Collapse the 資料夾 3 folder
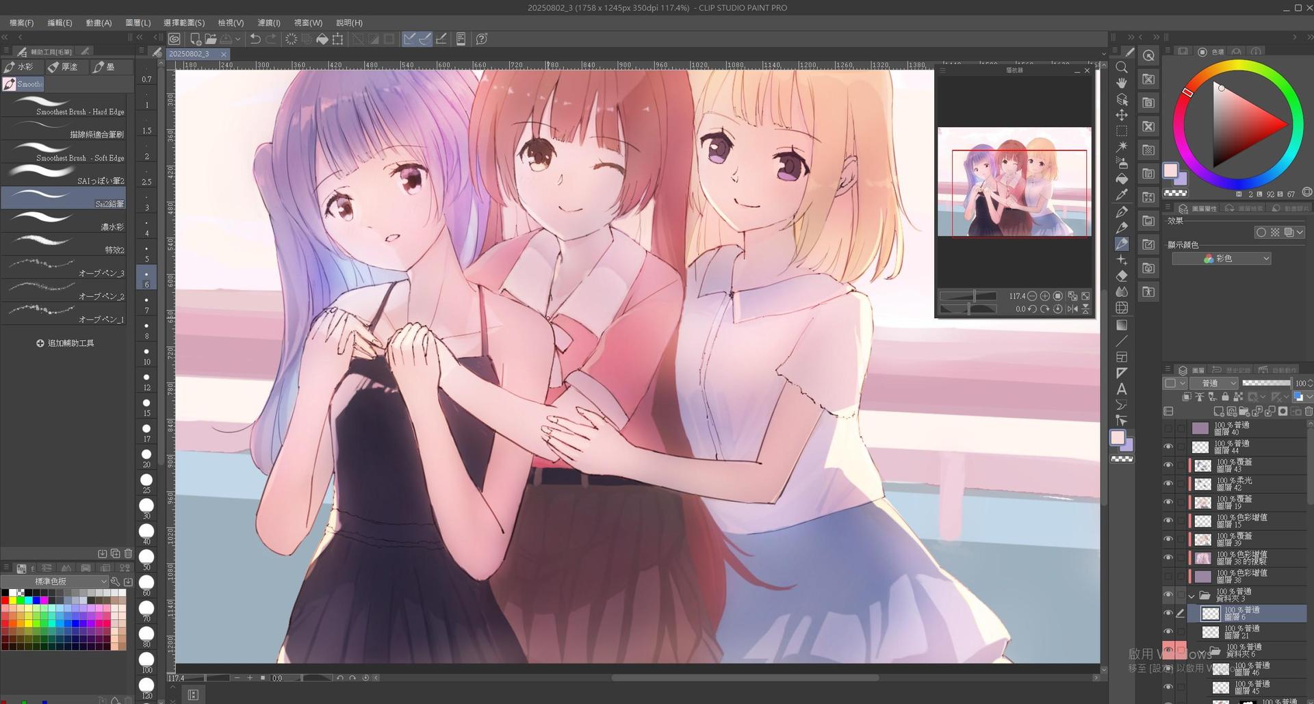The height and width of the screenshot is (704, 1314). [x=1191, y=596]
